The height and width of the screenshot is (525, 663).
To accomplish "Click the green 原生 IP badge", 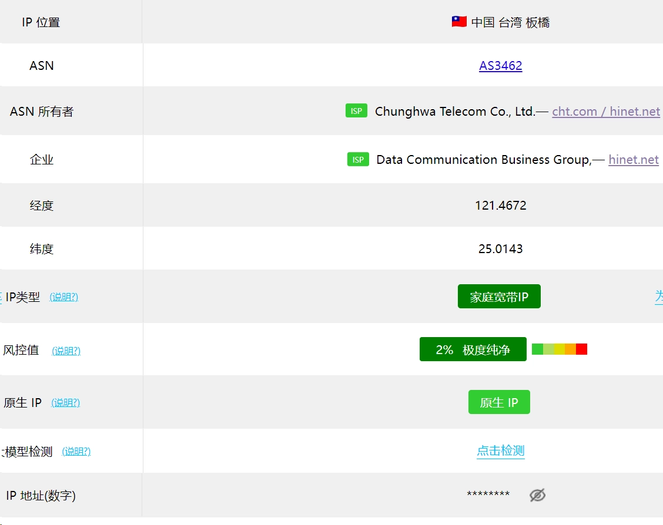I will (499, 403).
